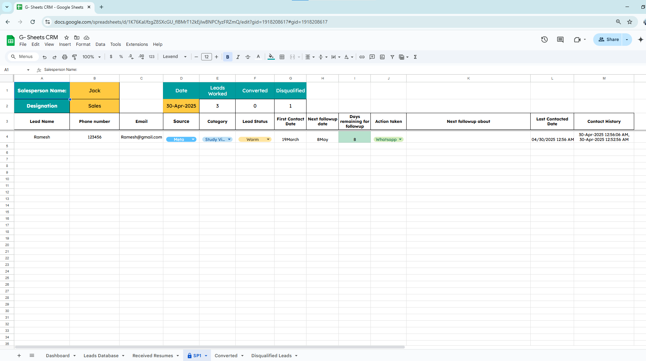Open version history clock icon
Viewport: 646px width, 361px height.
(x=544, y=40)
